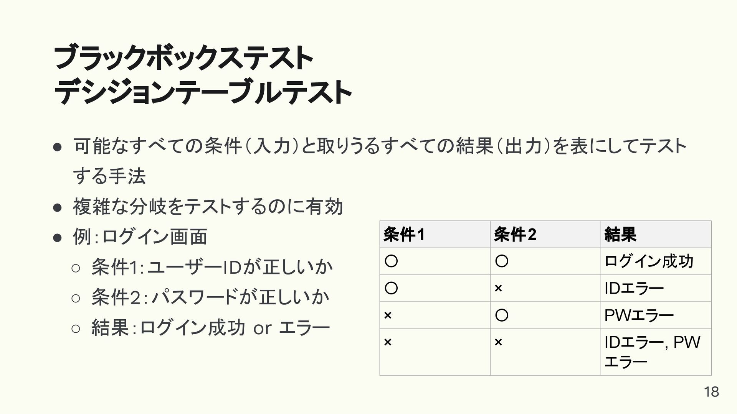Click the 結果 table header cell

[656, 234]
